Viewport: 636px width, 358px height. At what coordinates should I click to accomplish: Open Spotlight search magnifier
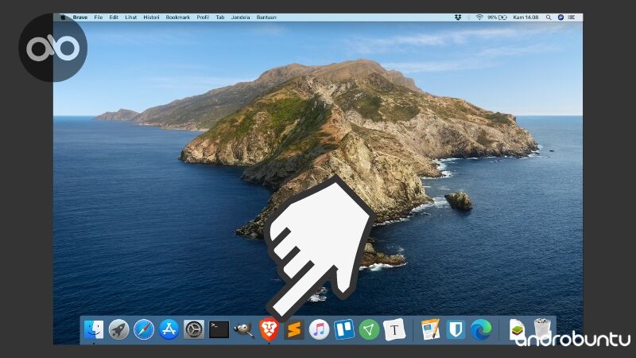[x=549, y=18]
